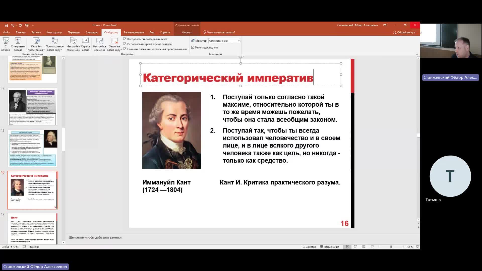Image resolution: width=482 pixels, height=271 pixels.
Task: Start slideshow from status bar icon
Action: pyautogui.click(x=372, y=247)
